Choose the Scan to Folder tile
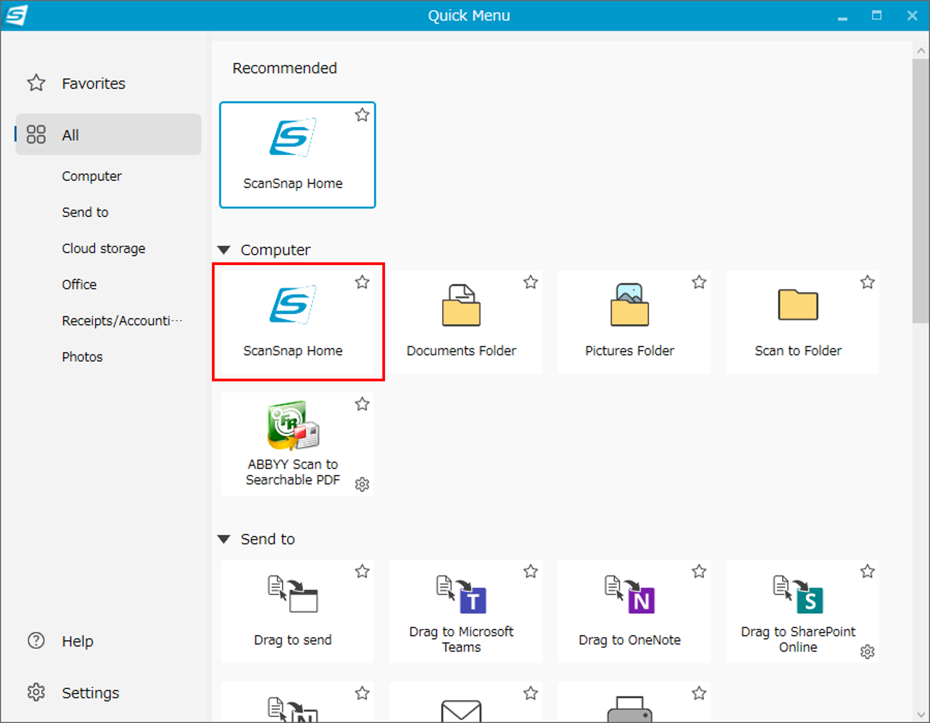 (x=802, y=322)
